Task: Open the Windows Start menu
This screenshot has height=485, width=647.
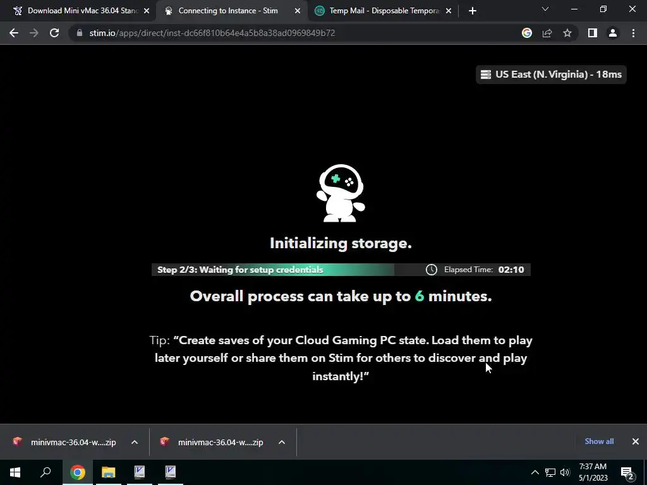Action: pos(15,472)
